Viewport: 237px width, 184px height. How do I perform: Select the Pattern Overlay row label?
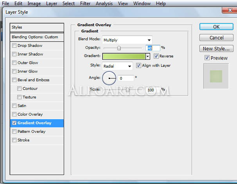pyautogui.click(x=31, y=132)
